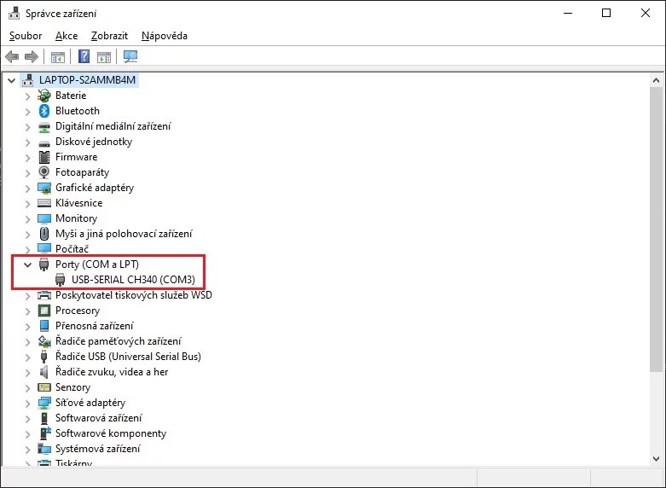Click the scrollbar down arrow
666x488 pixels.
point(656,459)
